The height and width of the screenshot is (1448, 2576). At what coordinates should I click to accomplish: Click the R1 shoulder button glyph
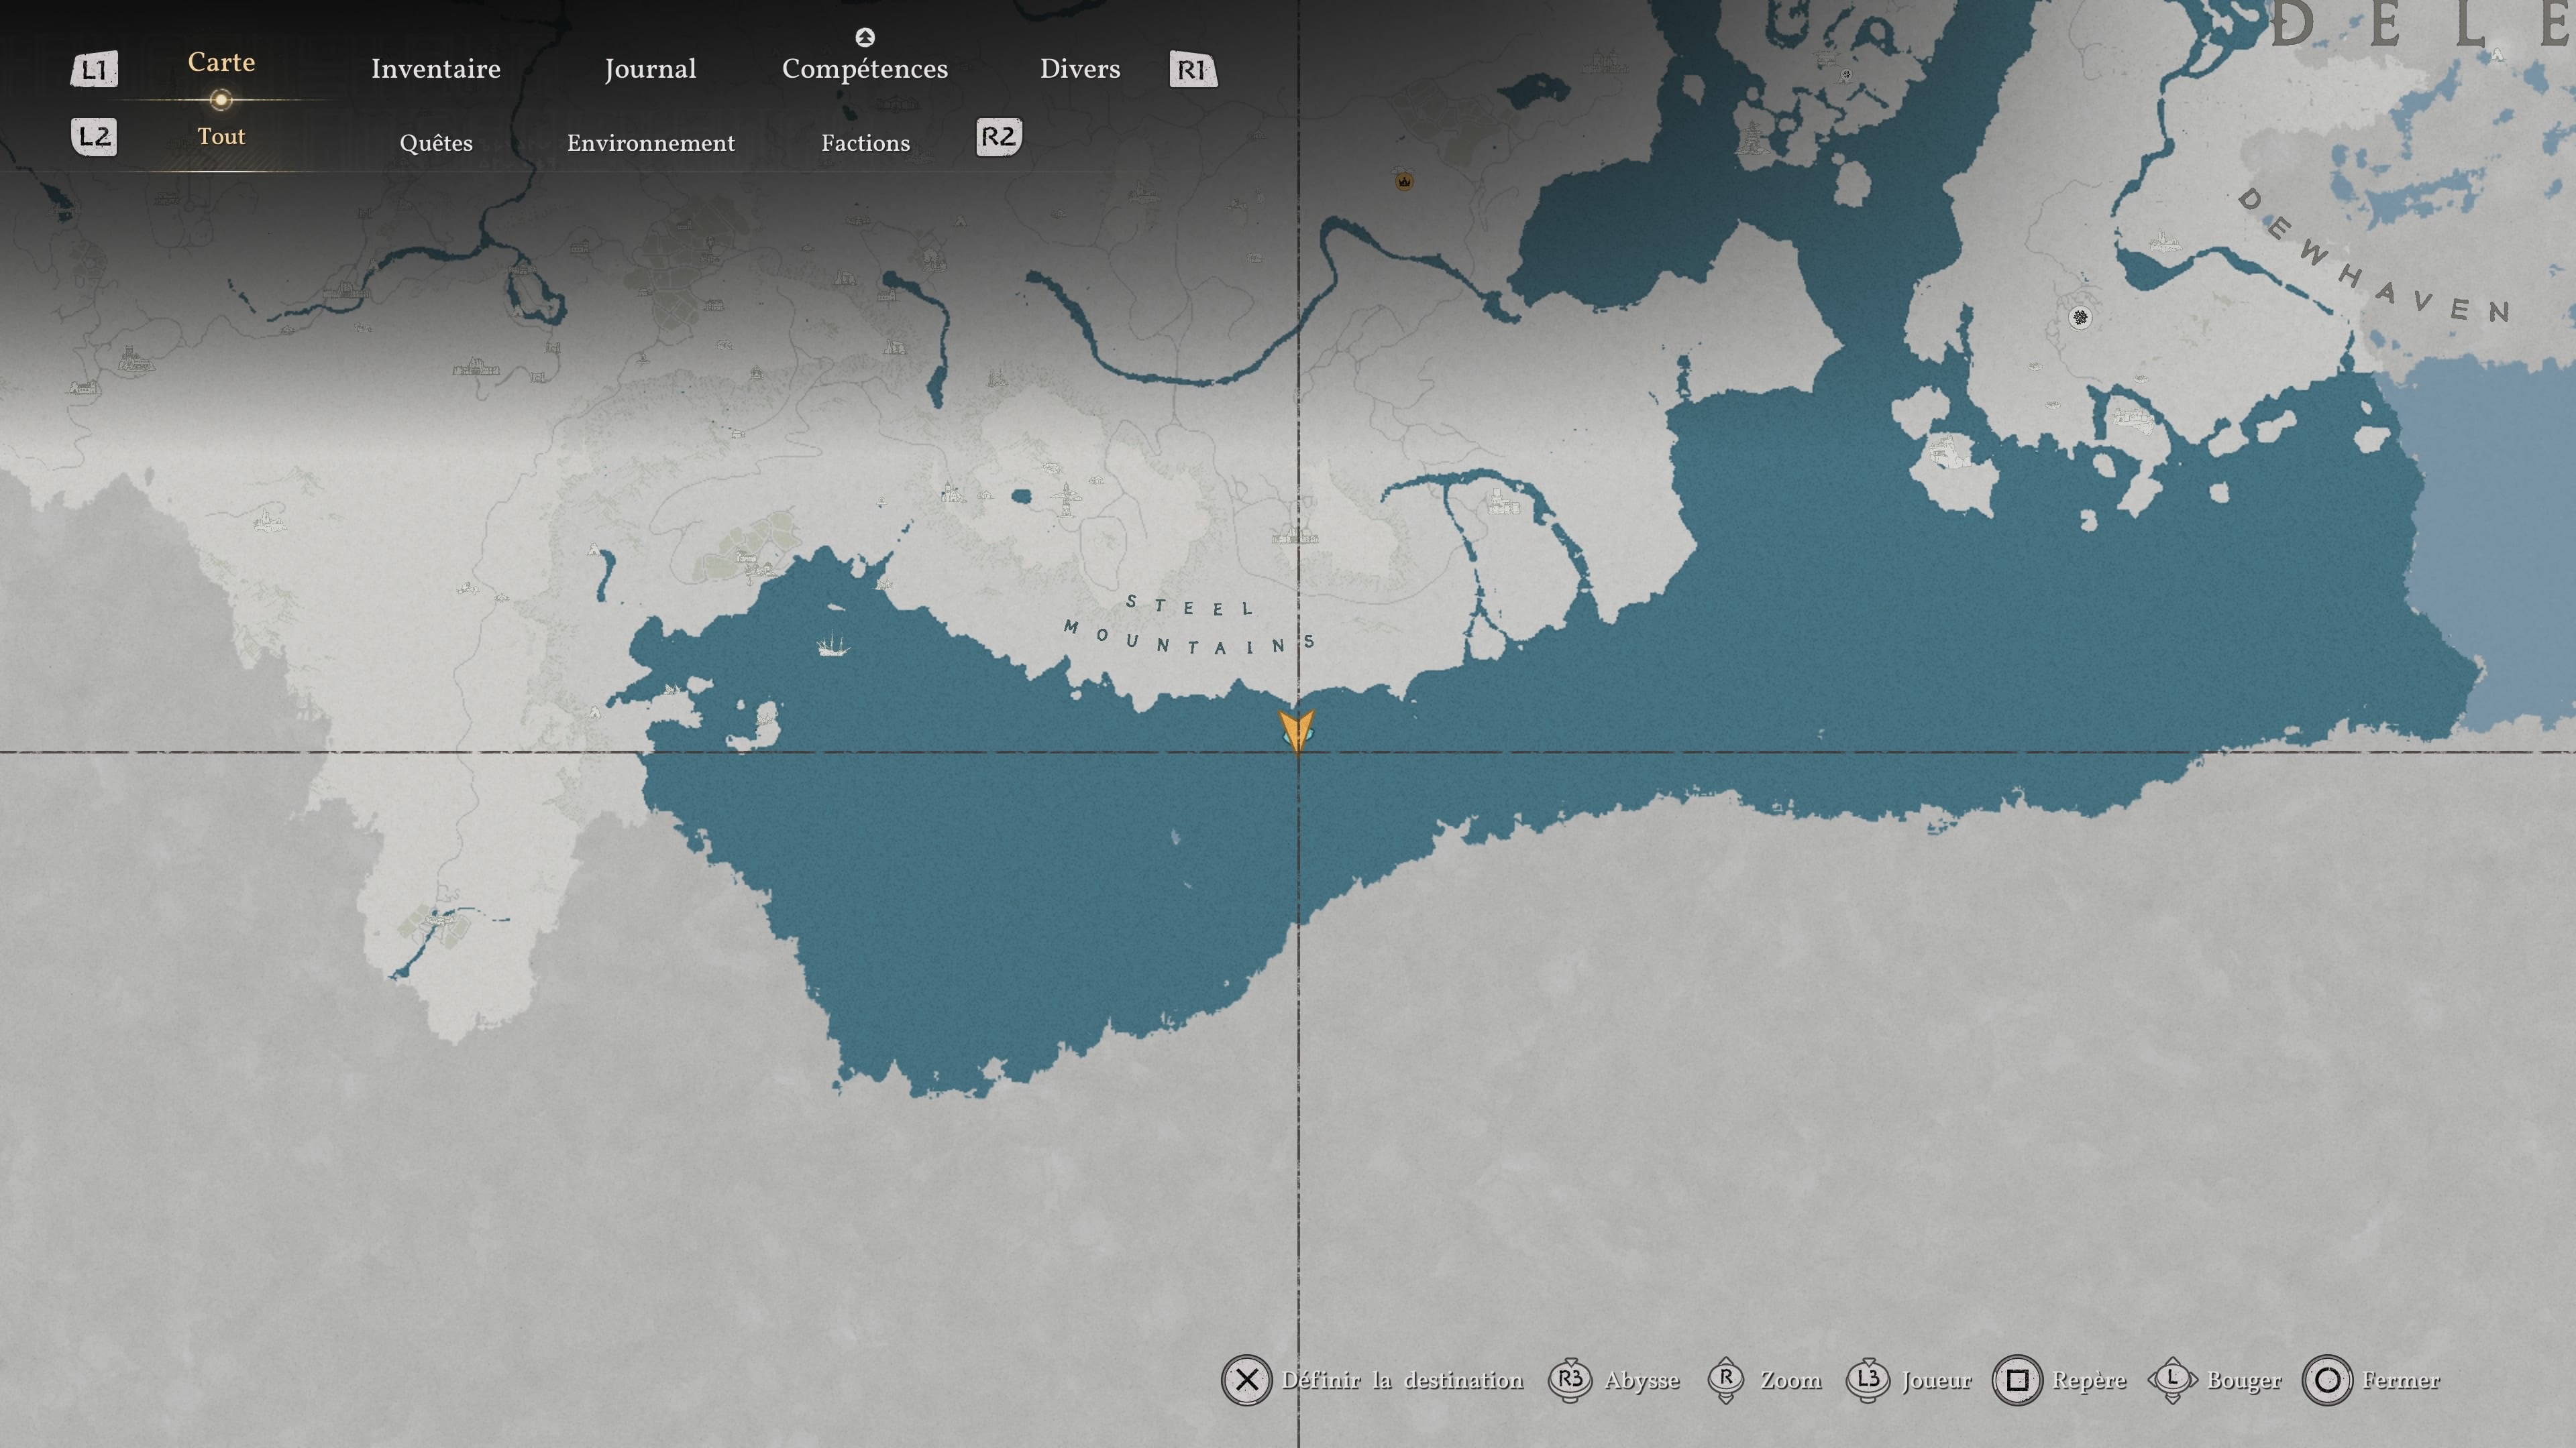[1193, 69]
